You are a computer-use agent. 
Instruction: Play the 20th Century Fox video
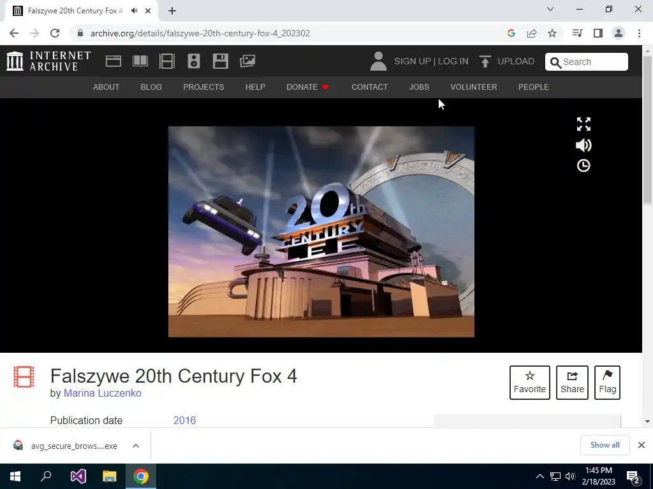click(x=321, y=232)
